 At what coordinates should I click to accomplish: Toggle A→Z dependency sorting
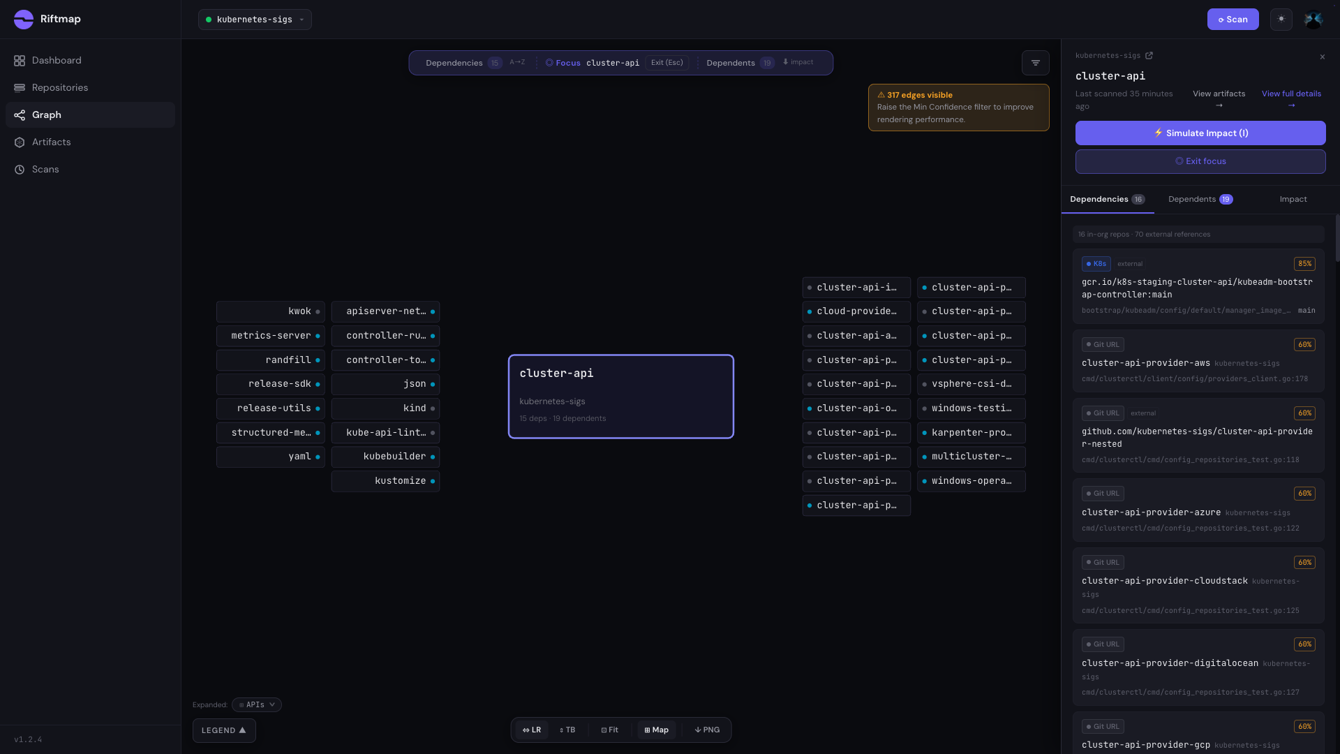coord(517,62)
